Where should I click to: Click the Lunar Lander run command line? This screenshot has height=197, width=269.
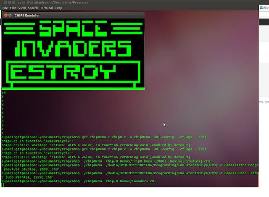[x=130, y=173]
